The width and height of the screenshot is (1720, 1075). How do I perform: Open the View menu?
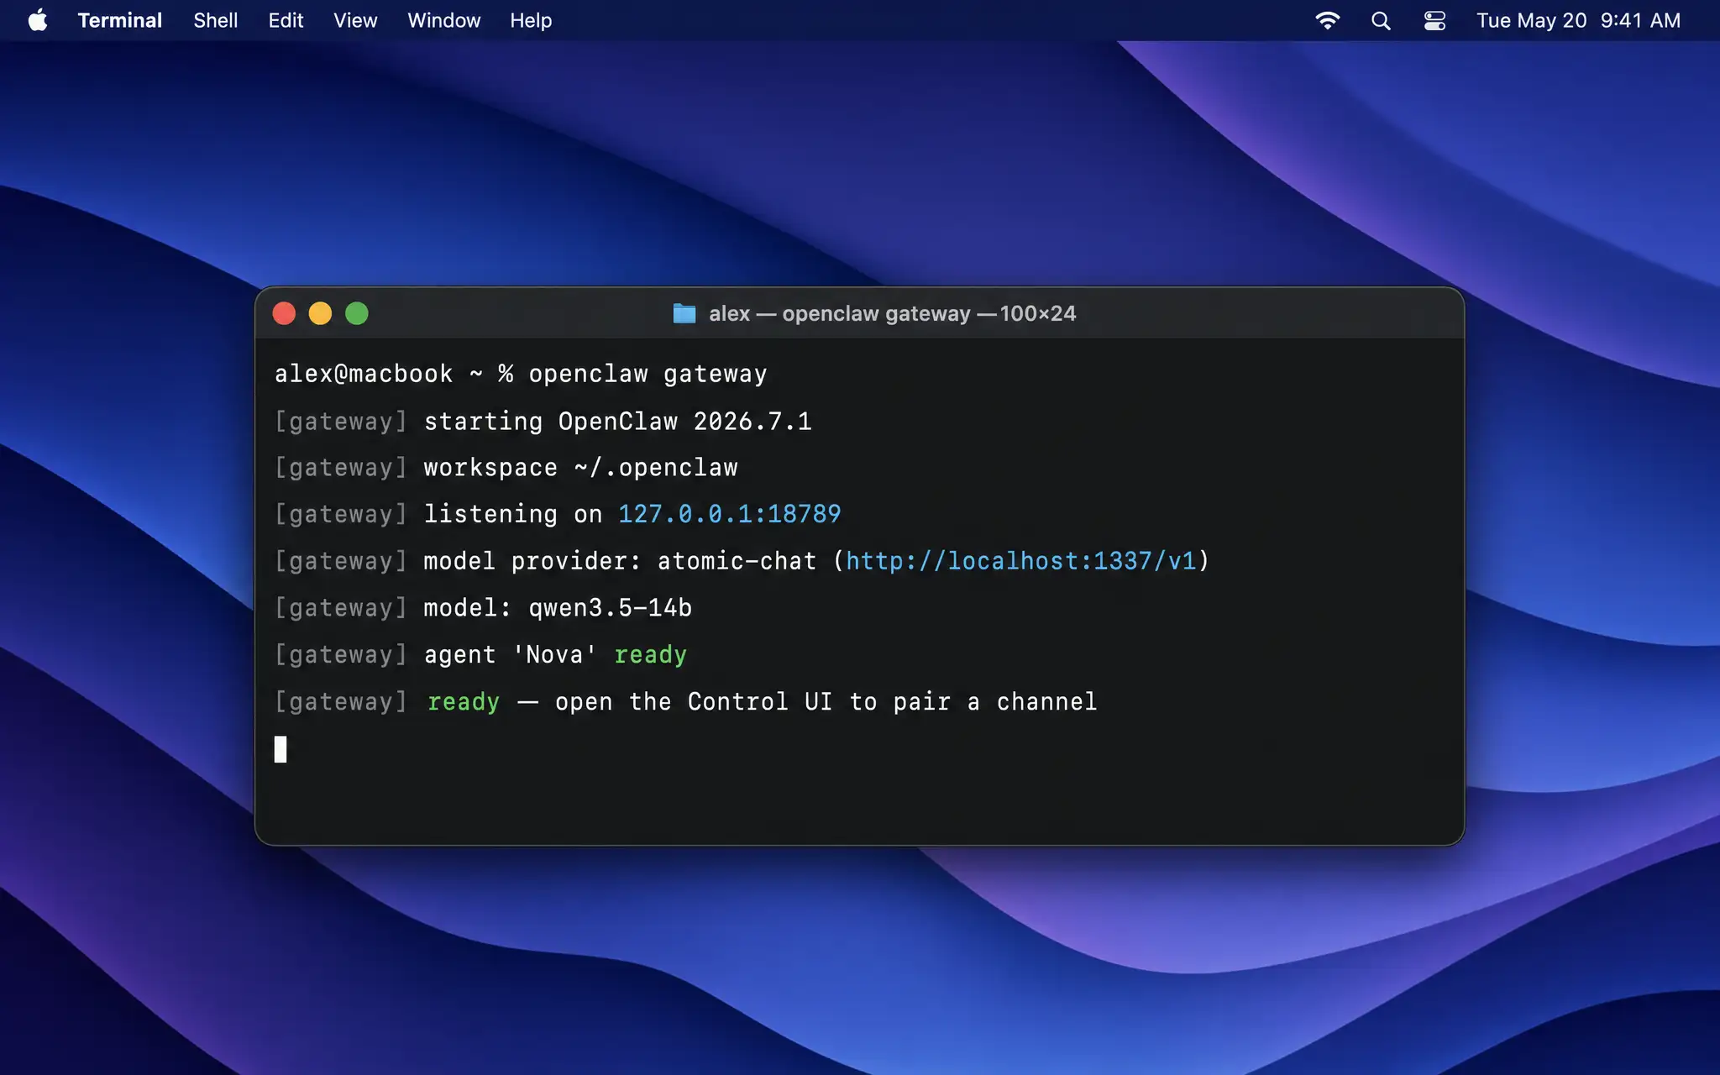point(355,20)
